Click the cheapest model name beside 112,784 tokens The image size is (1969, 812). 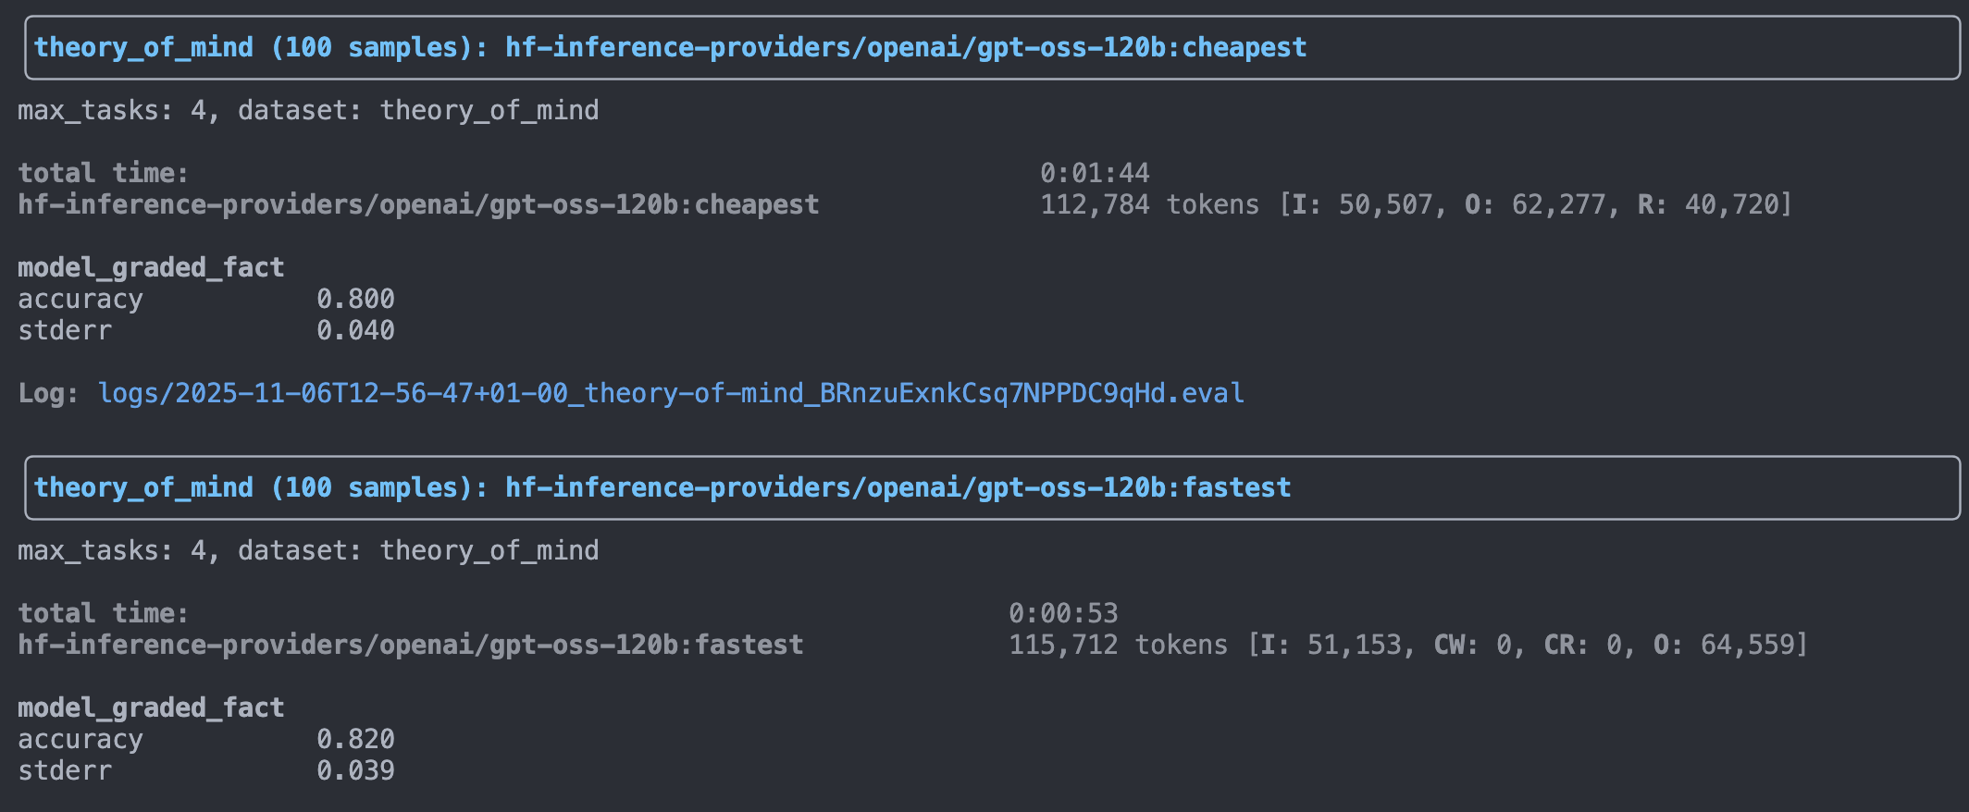(x=418, y=205)
